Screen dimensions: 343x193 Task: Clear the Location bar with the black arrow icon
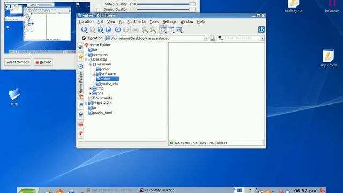click(84, 38)
